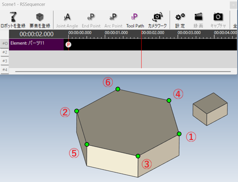The height and width of the screenshot is (182, 238).
Task: Click the ロボットを登録 robot register icon
Action: (12, 17)
